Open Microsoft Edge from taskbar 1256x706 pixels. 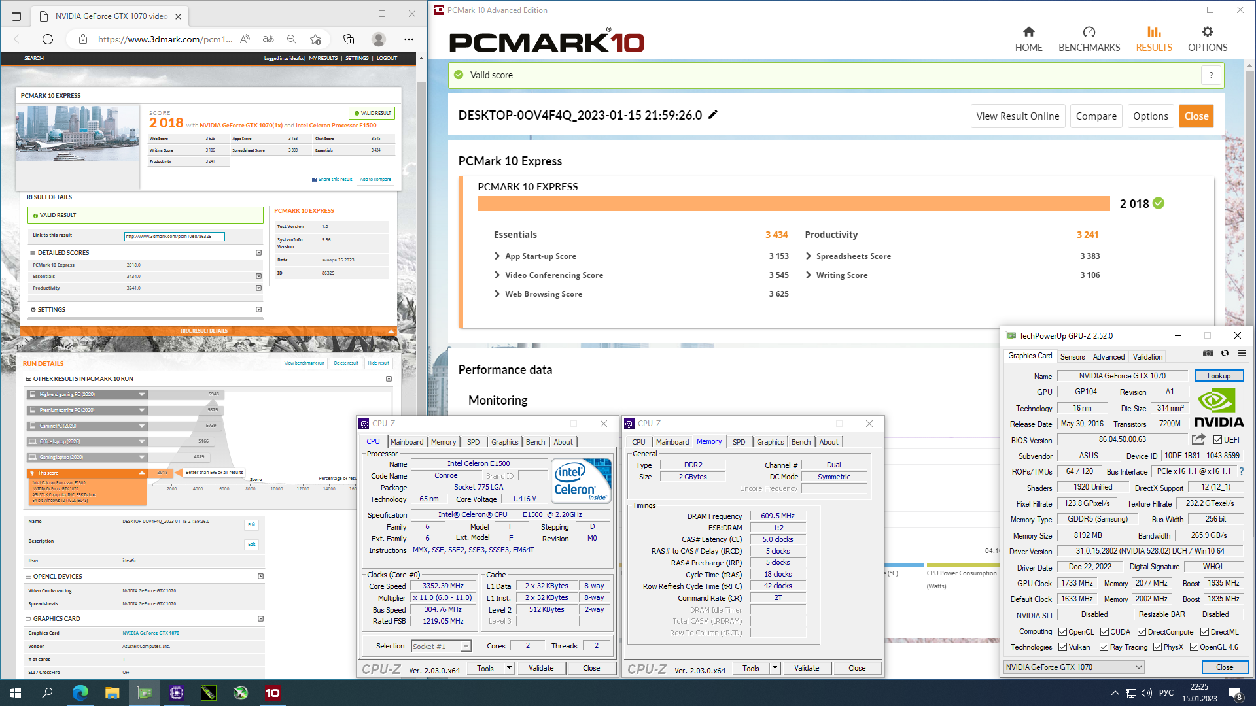coord(80,693)
